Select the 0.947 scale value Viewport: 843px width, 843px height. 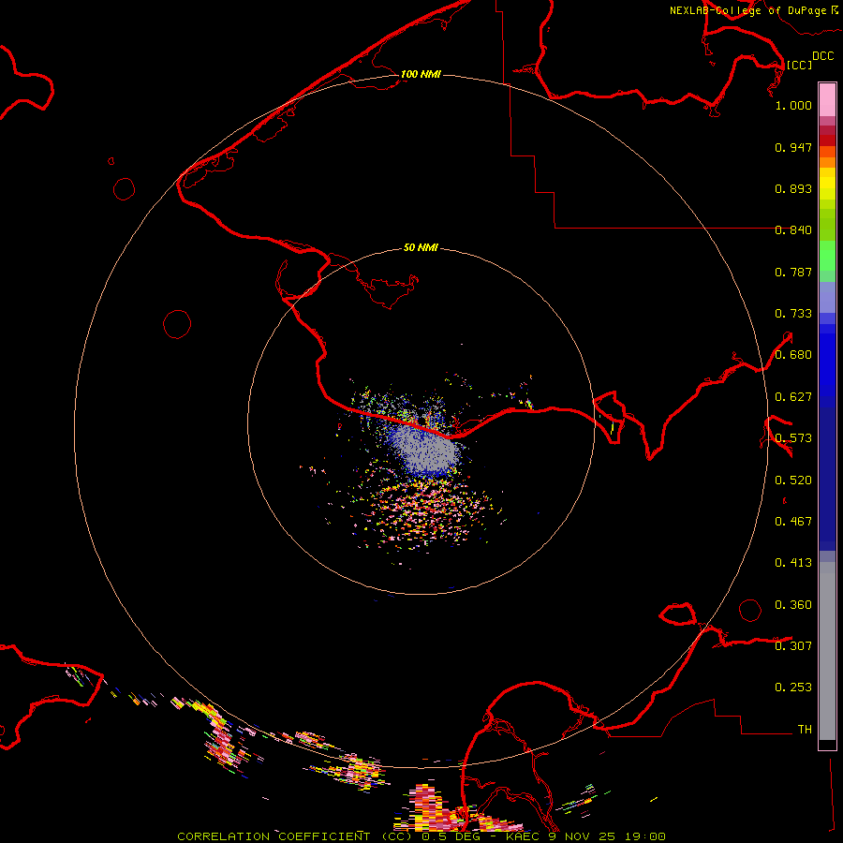[x=793, y=147]
